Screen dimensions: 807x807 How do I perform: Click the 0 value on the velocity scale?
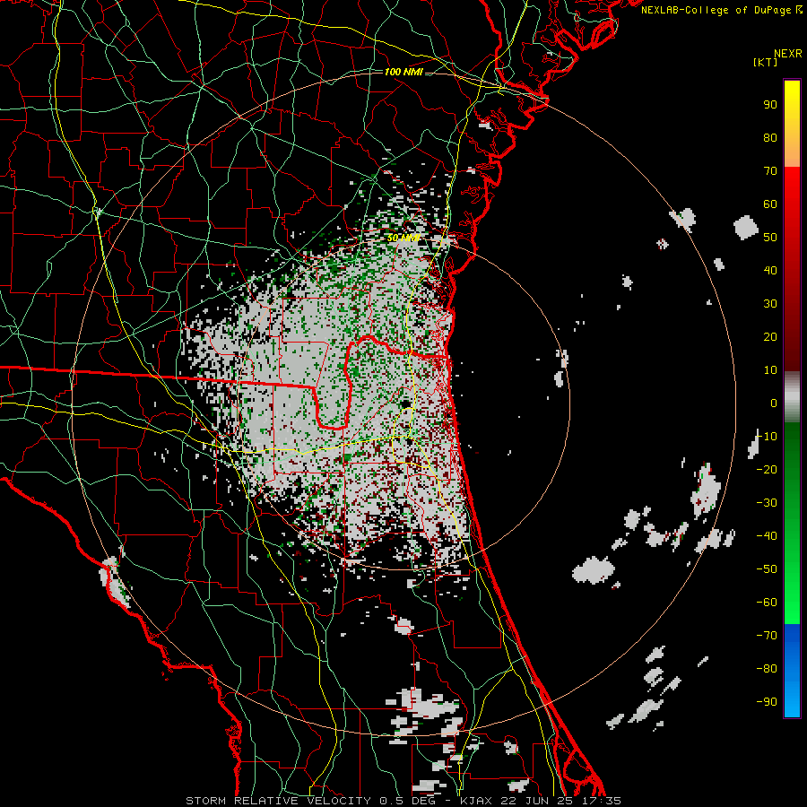[774, 403]
